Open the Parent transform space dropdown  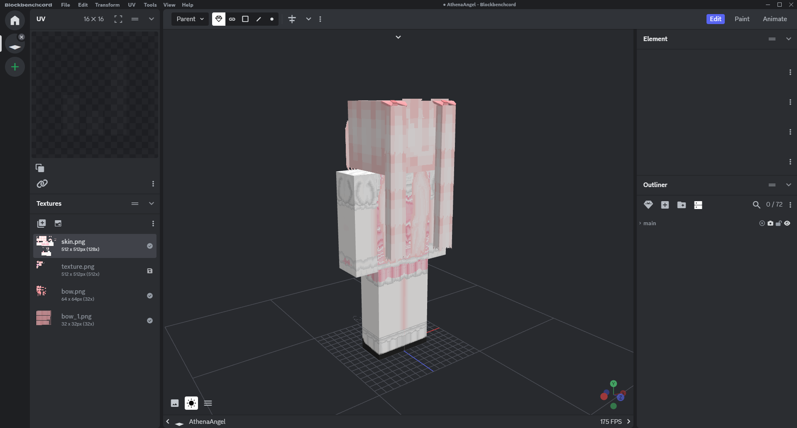tap(190, 19)
